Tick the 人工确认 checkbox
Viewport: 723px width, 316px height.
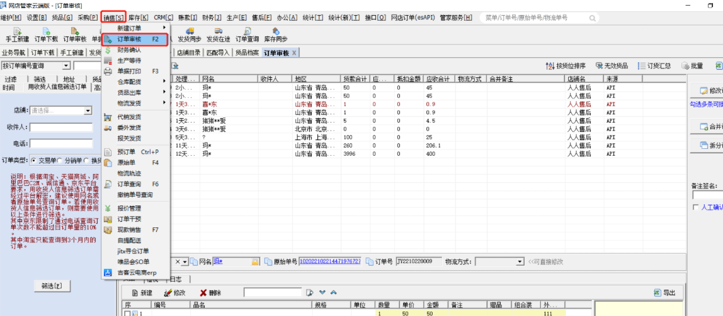[x=695, y=207]
